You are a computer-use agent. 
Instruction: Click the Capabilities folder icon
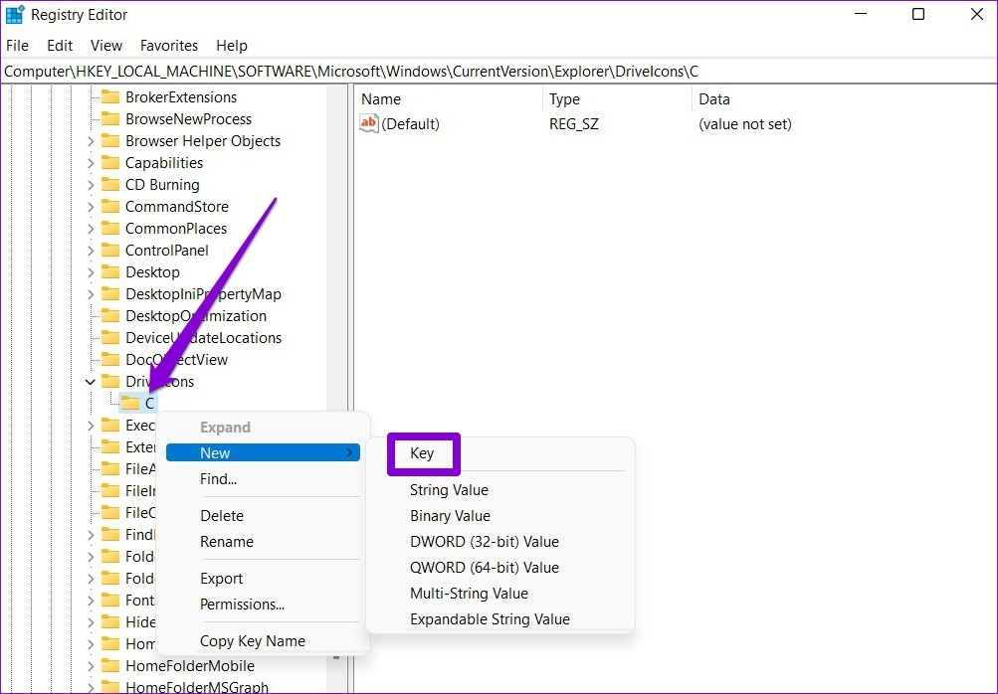[x=110, y=163]
